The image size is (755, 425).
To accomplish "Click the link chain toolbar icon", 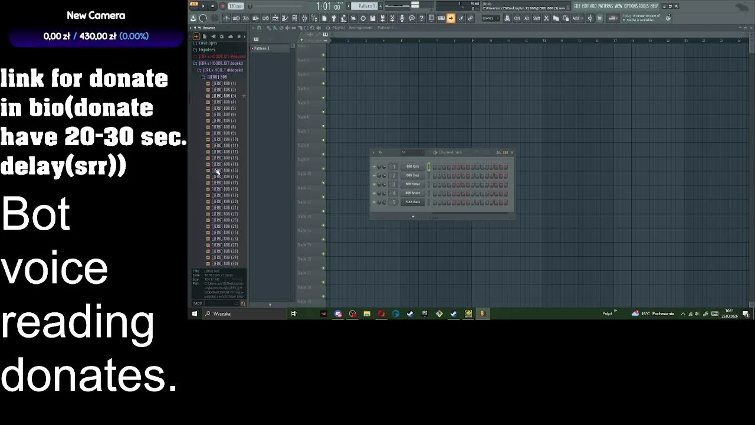I will click(x=470, y=18).
